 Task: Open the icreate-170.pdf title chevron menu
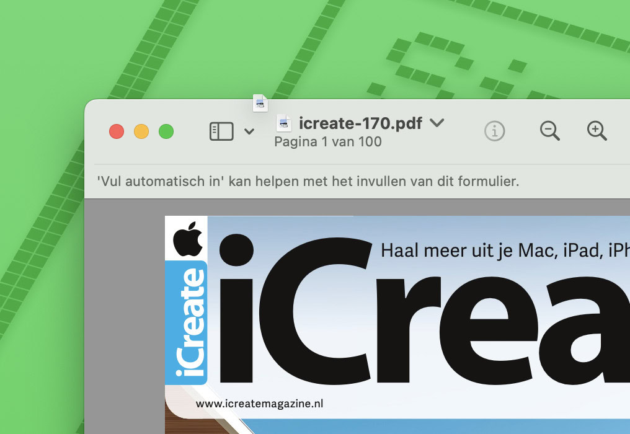pos(437,123)
